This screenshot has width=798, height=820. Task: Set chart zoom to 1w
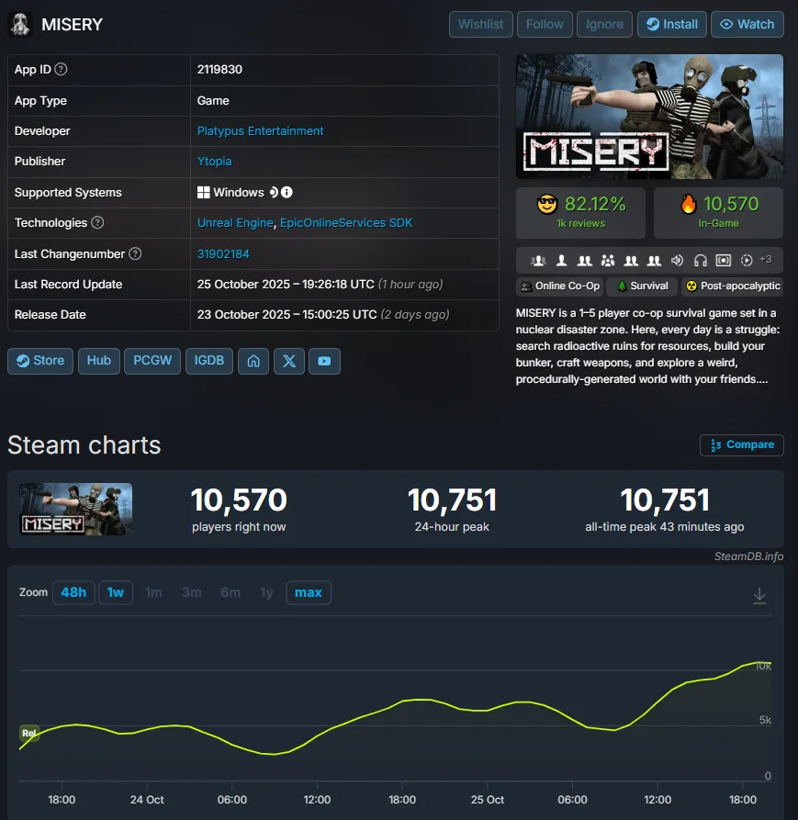116,592
